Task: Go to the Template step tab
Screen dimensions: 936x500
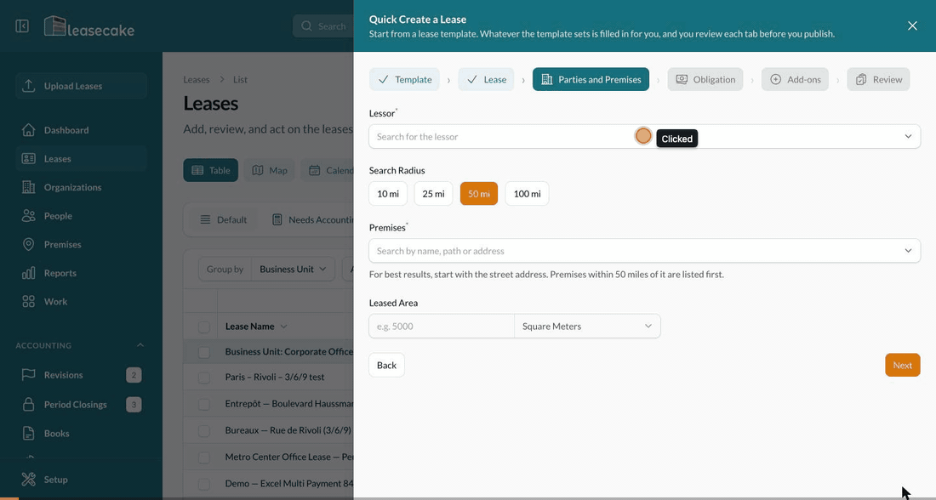Action: 405,79
